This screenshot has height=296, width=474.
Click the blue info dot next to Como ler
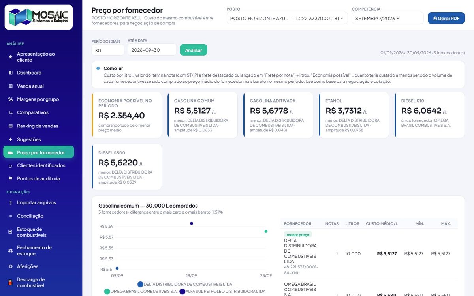[98, 68]
